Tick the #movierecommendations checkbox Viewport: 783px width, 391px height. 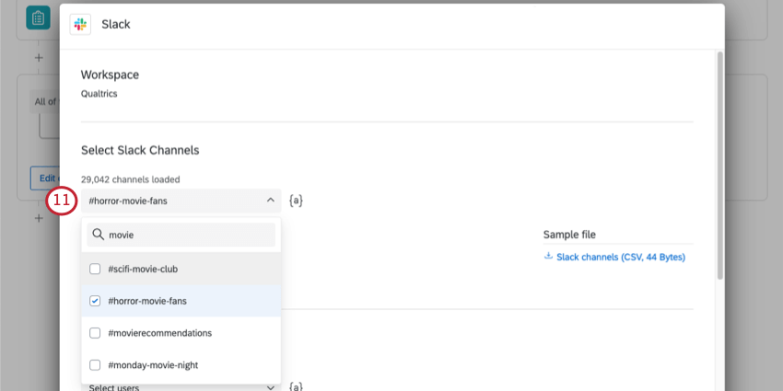pyautogui.click(x=95, y=333)
